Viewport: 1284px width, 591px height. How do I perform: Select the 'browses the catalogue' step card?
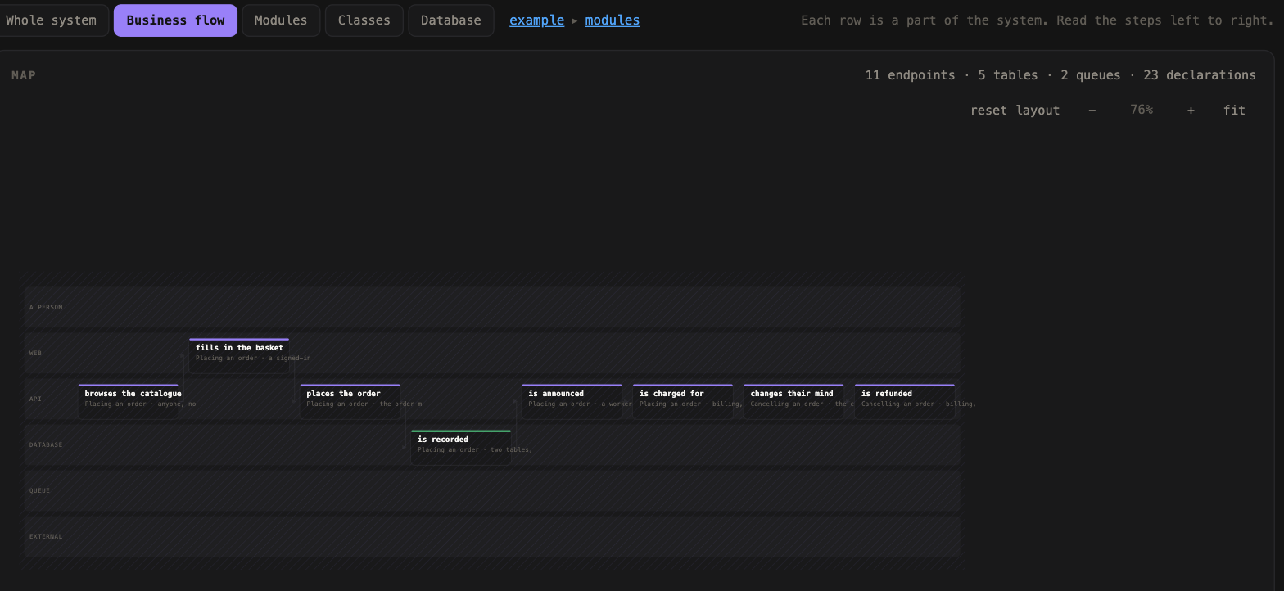click(129, 402)
